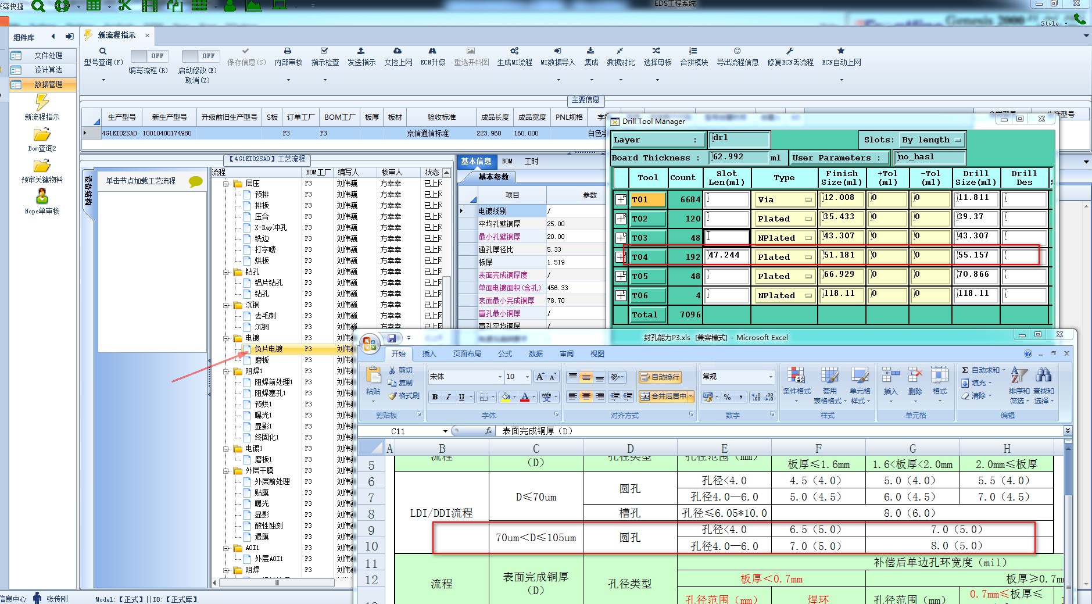Viewport: 1092px width, 604px height.
Task: Click the 合拼模块 list icon
Action: point(693,51)
